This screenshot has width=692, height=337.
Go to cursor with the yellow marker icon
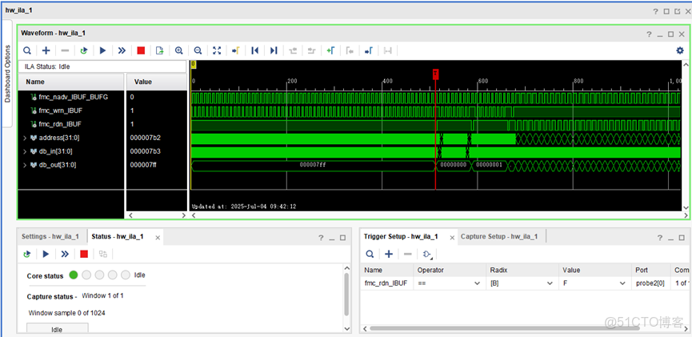[x=236, y=50]
